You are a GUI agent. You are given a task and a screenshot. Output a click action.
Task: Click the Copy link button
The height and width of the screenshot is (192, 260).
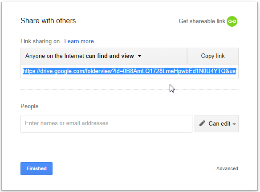[213, 56]
